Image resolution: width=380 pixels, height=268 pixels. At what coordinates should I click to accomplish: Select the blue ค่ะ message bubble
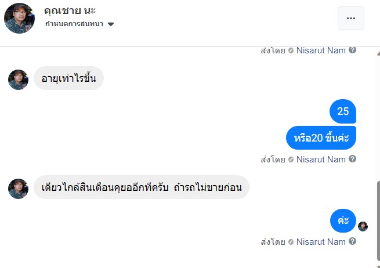(343, 221)
